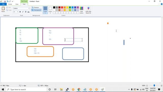Click the f25 text in purple box
Screen dimensions: 163x92
tap(50, 39)
